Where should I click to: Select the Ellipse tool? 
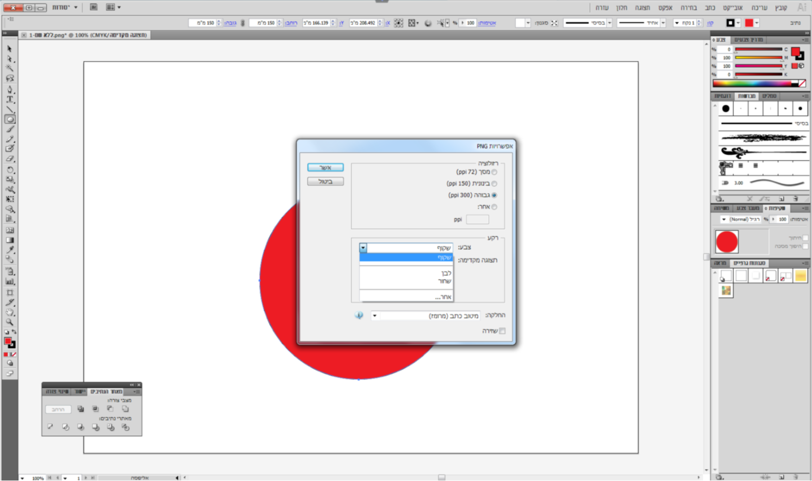(x=10, y=120)
